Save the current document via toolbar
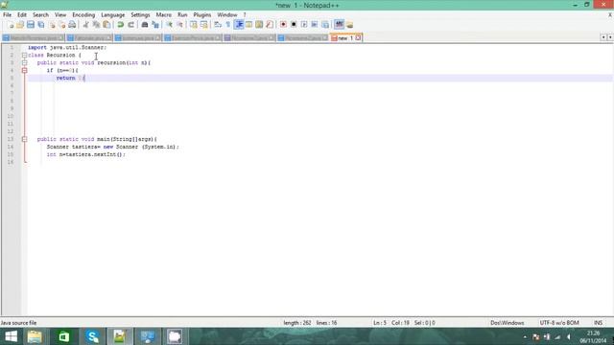This screenshot has width=614, height=345. (x=31, y=25)
